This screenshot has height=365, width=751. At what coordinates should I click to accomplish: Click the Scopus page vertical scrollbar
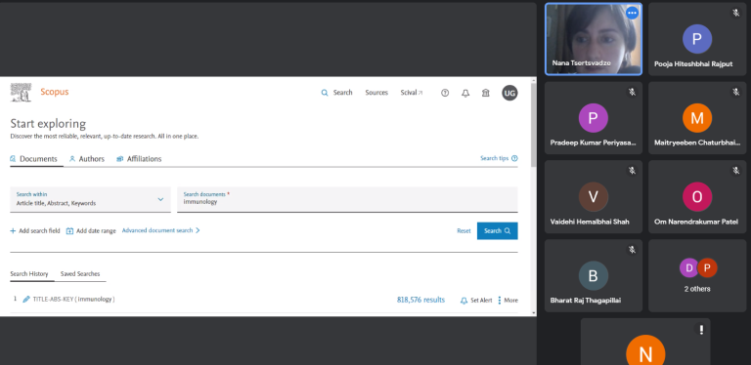(x=533, y=195)
